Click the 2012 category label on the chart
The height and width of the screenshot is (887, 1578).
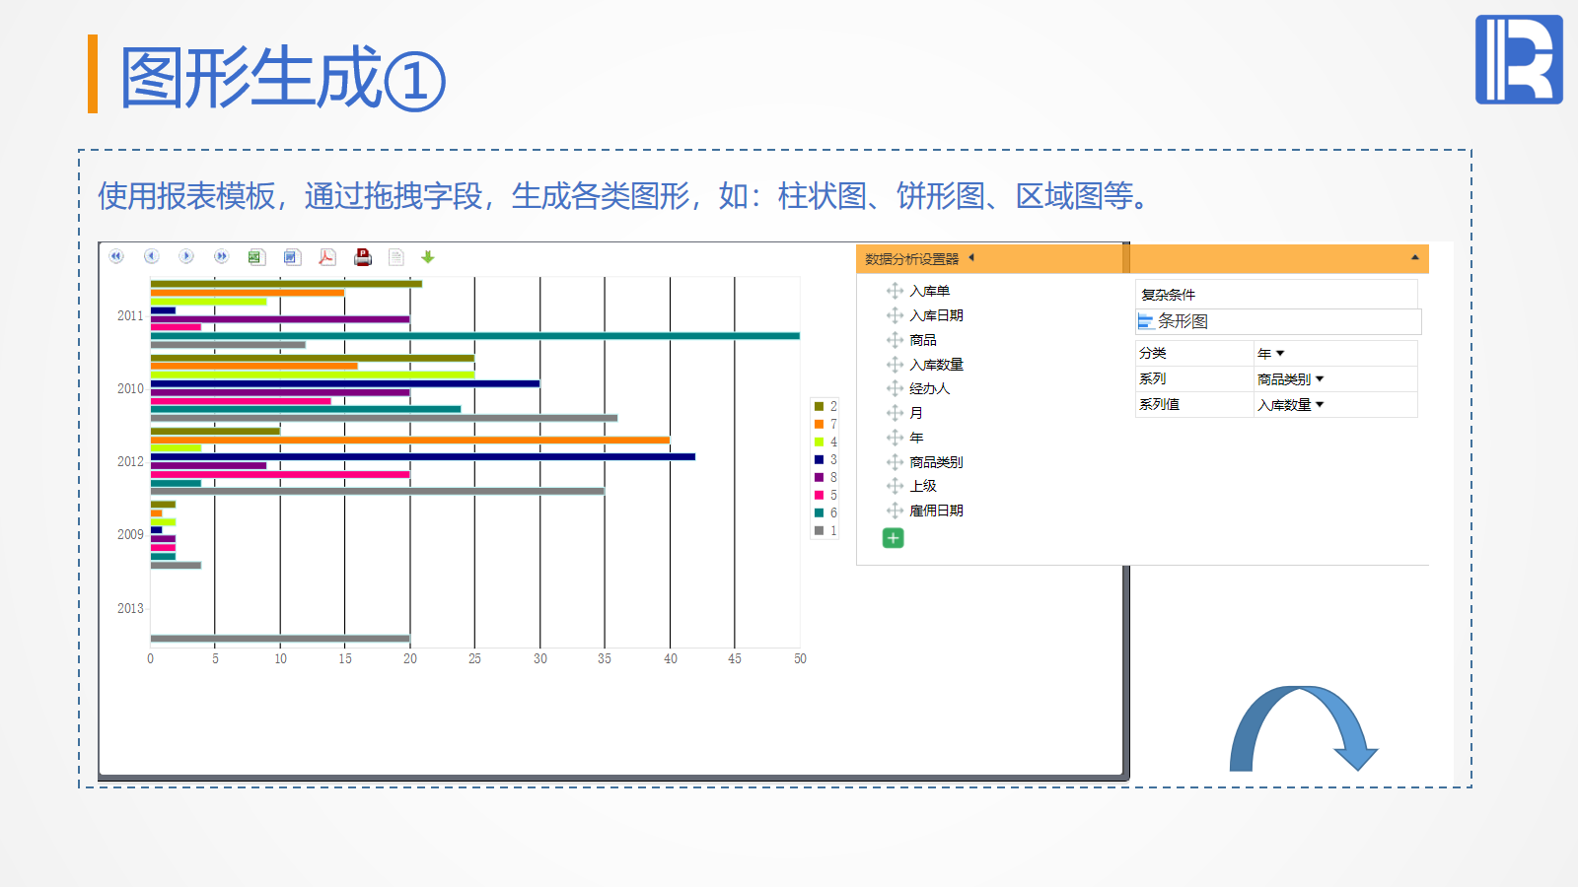pos(130,461)
